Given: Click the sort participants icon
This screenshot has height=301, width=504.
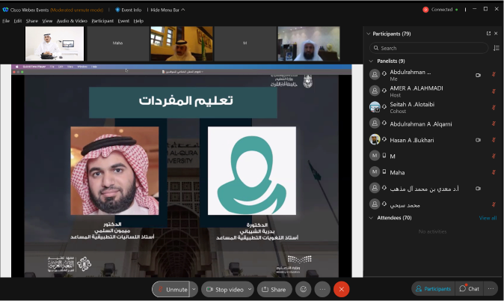Looking at the screenshot, I should pyautogui.click(x=497, y=48).
